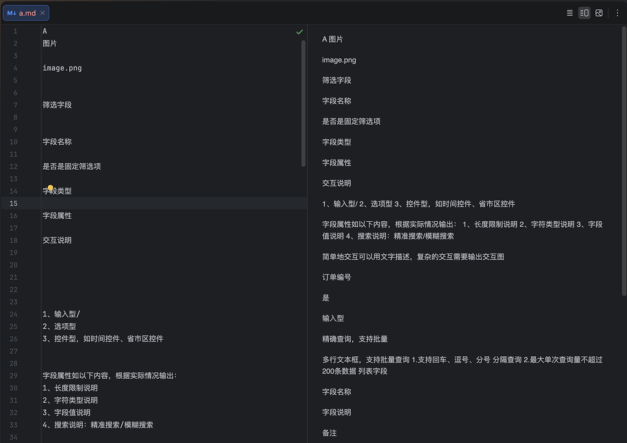Image resolution: width=627 pixels, height=443 pixels.
Task: Click '筛选字段' in the preview pane
Action: 337,80
